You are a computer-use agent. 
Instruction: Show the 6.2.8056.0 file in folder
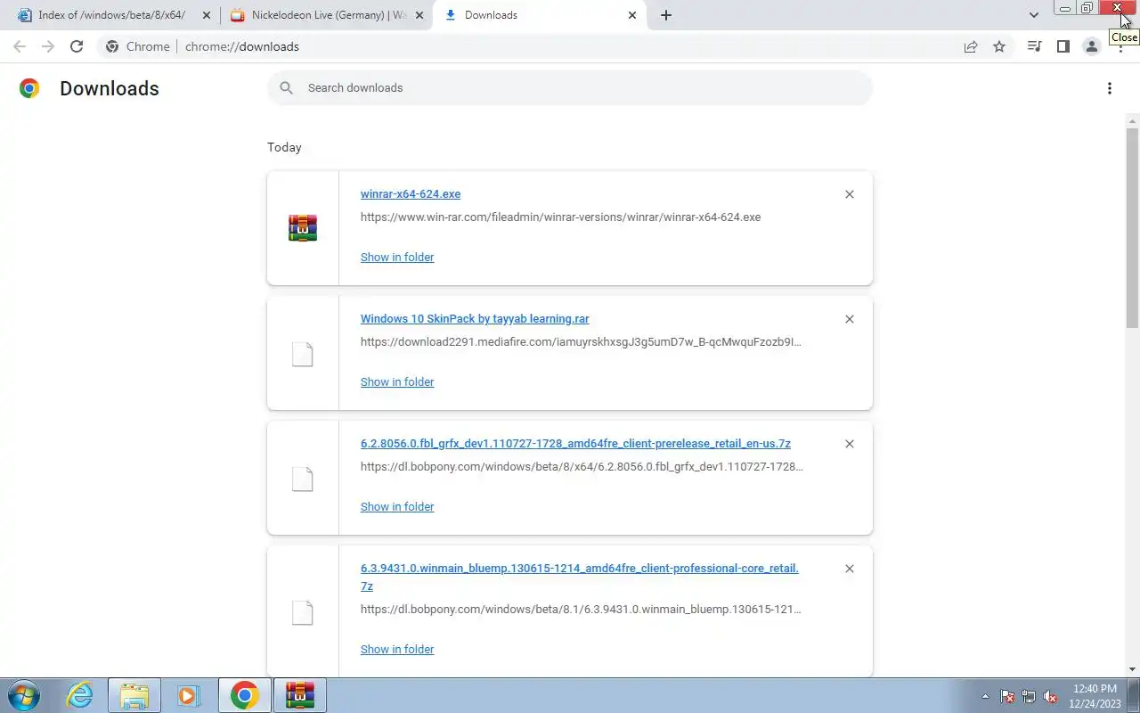397,506
